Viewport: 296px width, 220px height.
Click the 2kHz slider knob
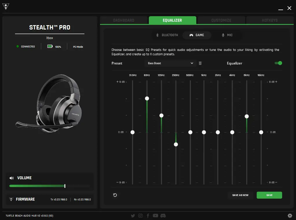click(x=218, y=132)
